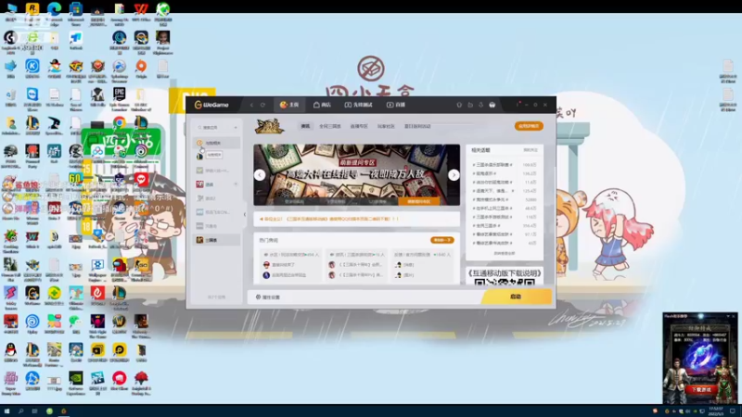Open the WeGame 先锋测试 tab
Viewport: 742px width, 417px height.
tap(358, 105)
